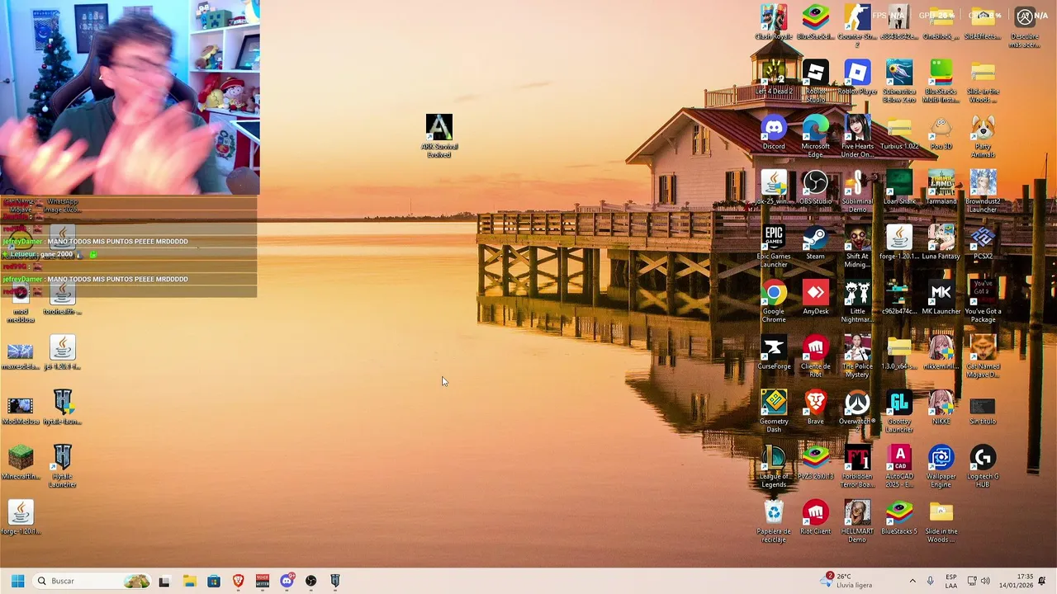Select the Minecraft installer grass block icon
This screenshot has width=1057, height=594.
point(21,464)
